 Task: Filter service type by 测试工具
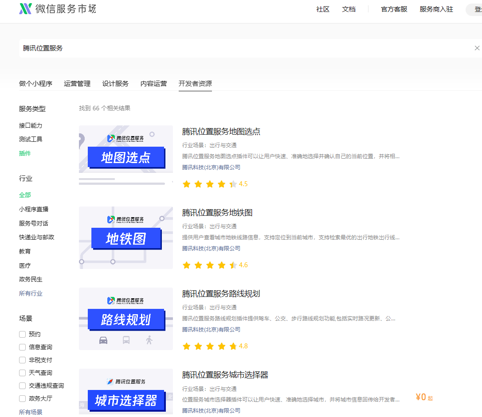[x=31, y=139]
